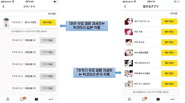The height and width of the screenshot is (103, 185).
Task: Open the profile icon in the left phone's bottom bar
Action: click(x=8, y=99)
